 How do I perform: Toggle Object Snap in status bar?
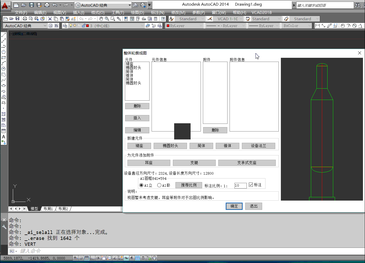click(x=104, y=258)
